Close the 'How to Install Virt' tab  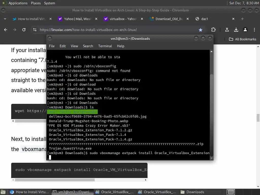[x=51, y=19]
